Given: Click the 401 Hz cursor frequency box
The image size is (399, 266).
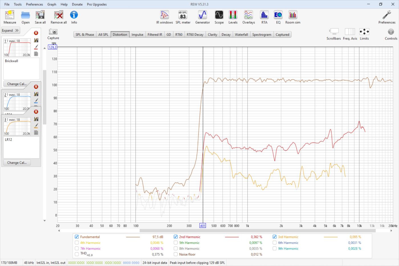Looking at the screenshot, I should 203,226.
